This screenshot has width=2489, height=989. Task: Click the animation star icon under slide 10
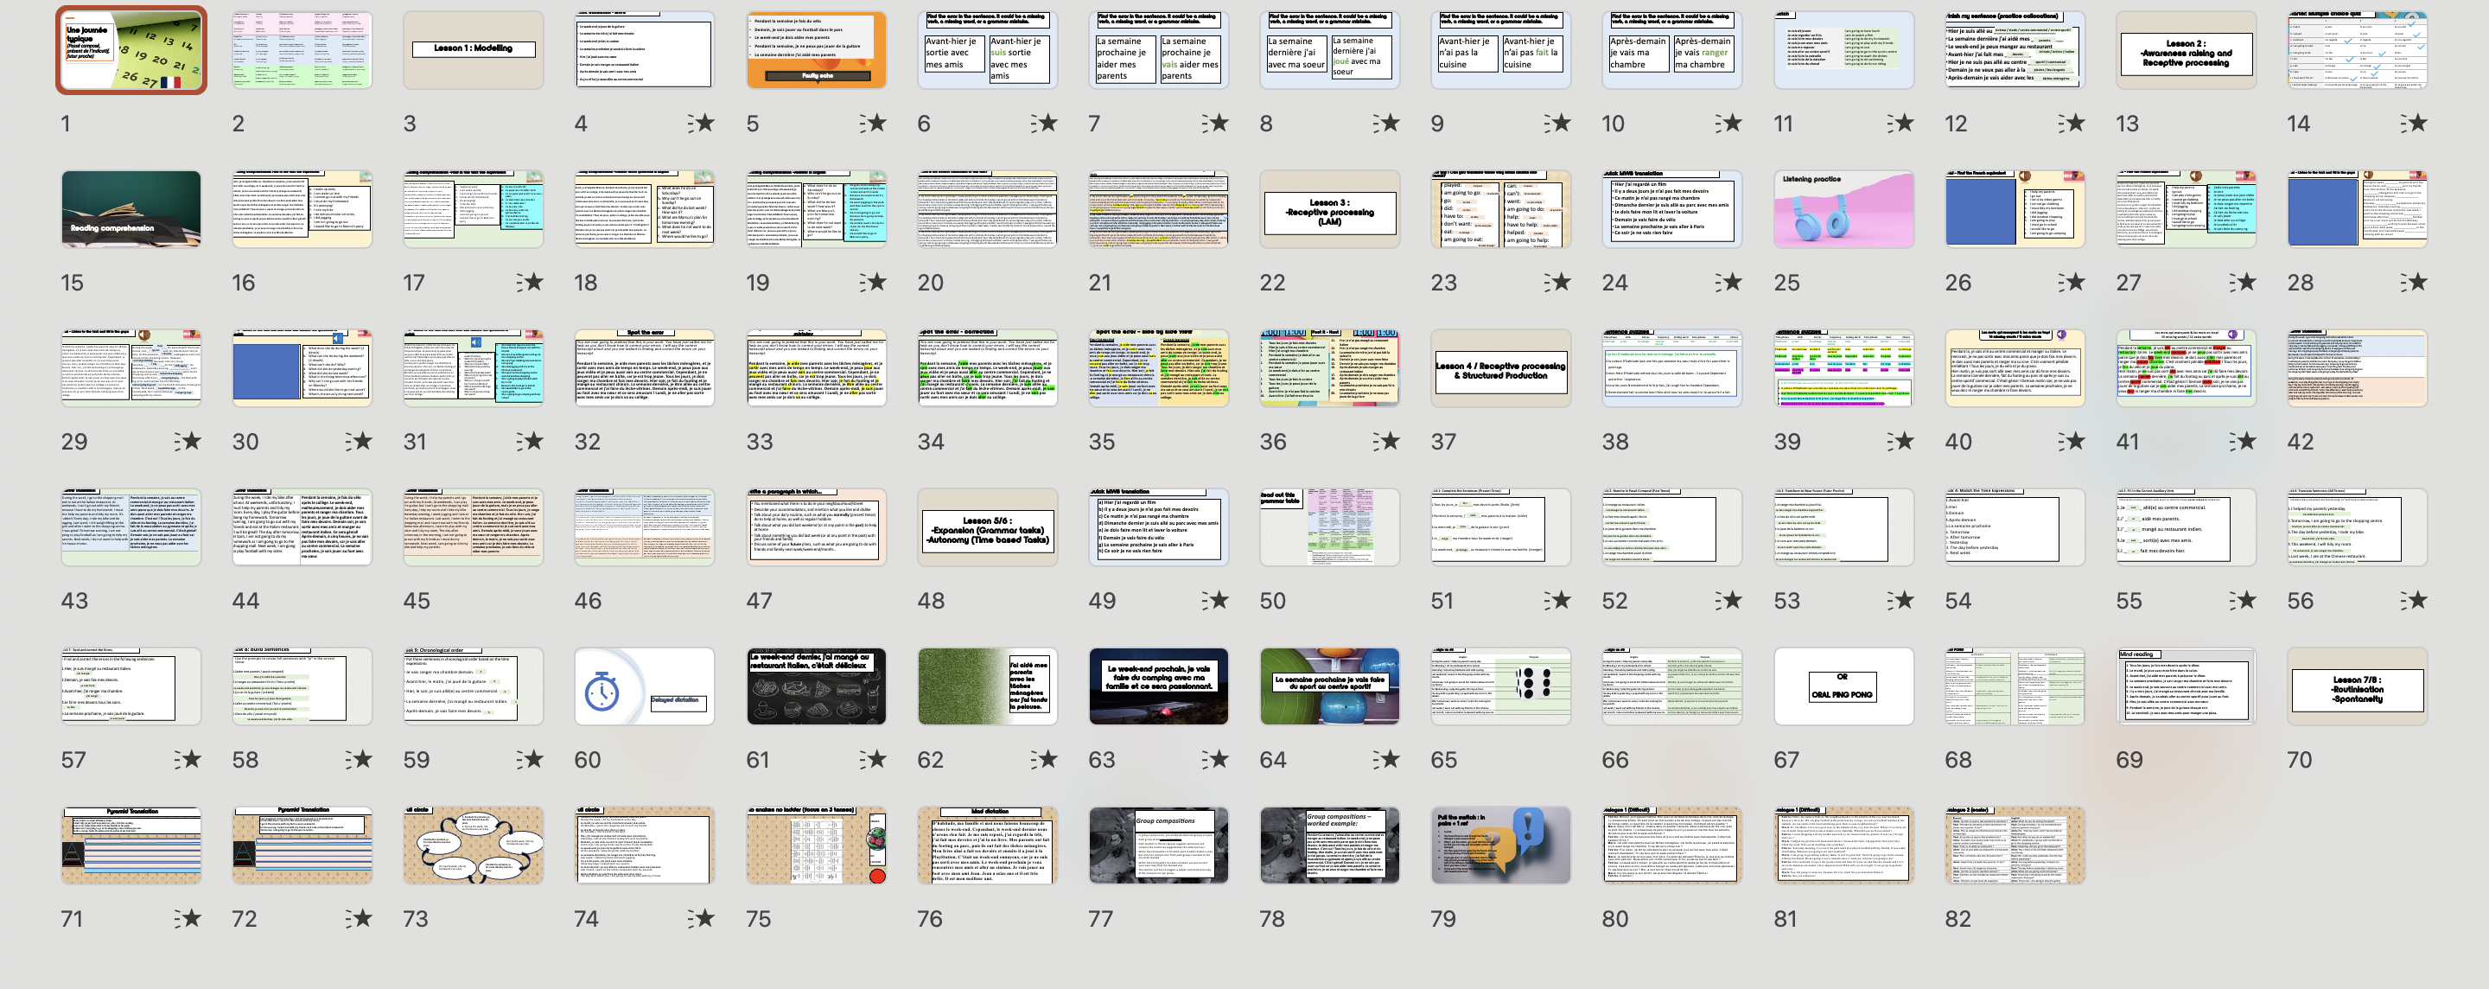1728,123
